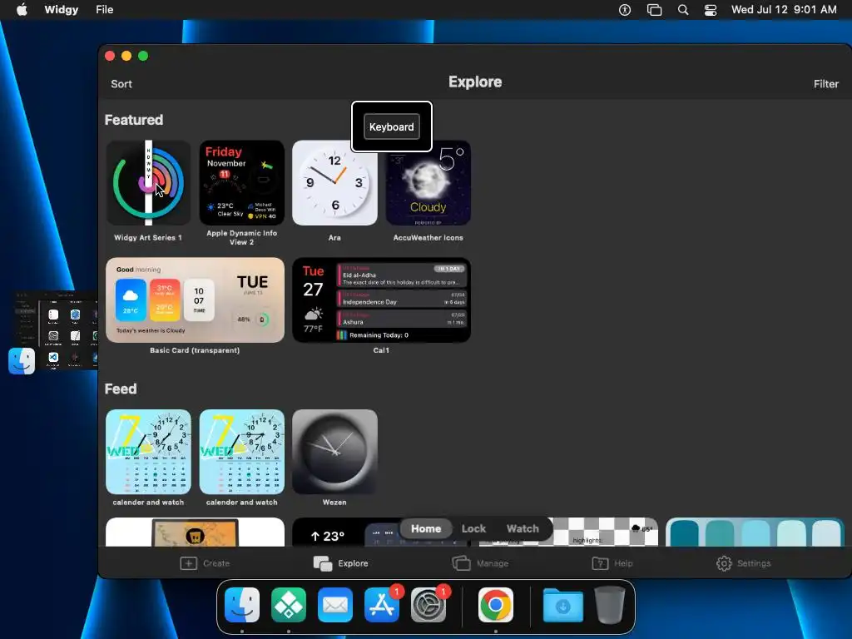The width and height of the screenshot is (852, 639).
Task: Click the screen mirroring menu bar icon
Action: point(654,10)
